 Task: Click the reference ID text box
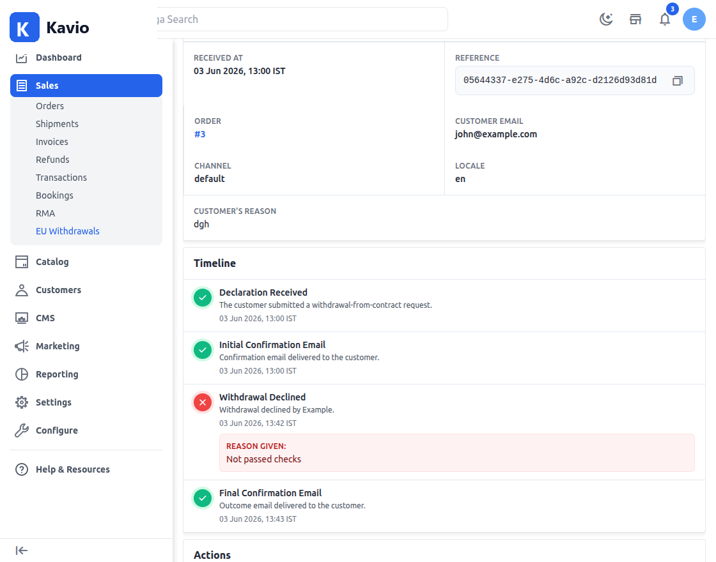click(x=575, y=80)
